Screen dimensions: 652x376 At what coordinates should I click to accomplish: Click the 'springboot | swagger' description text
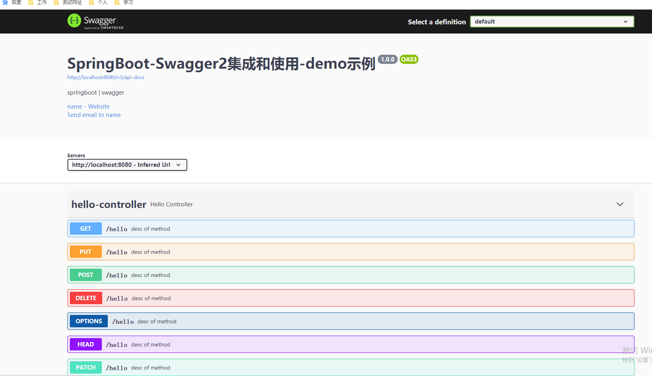coord(96,93)
